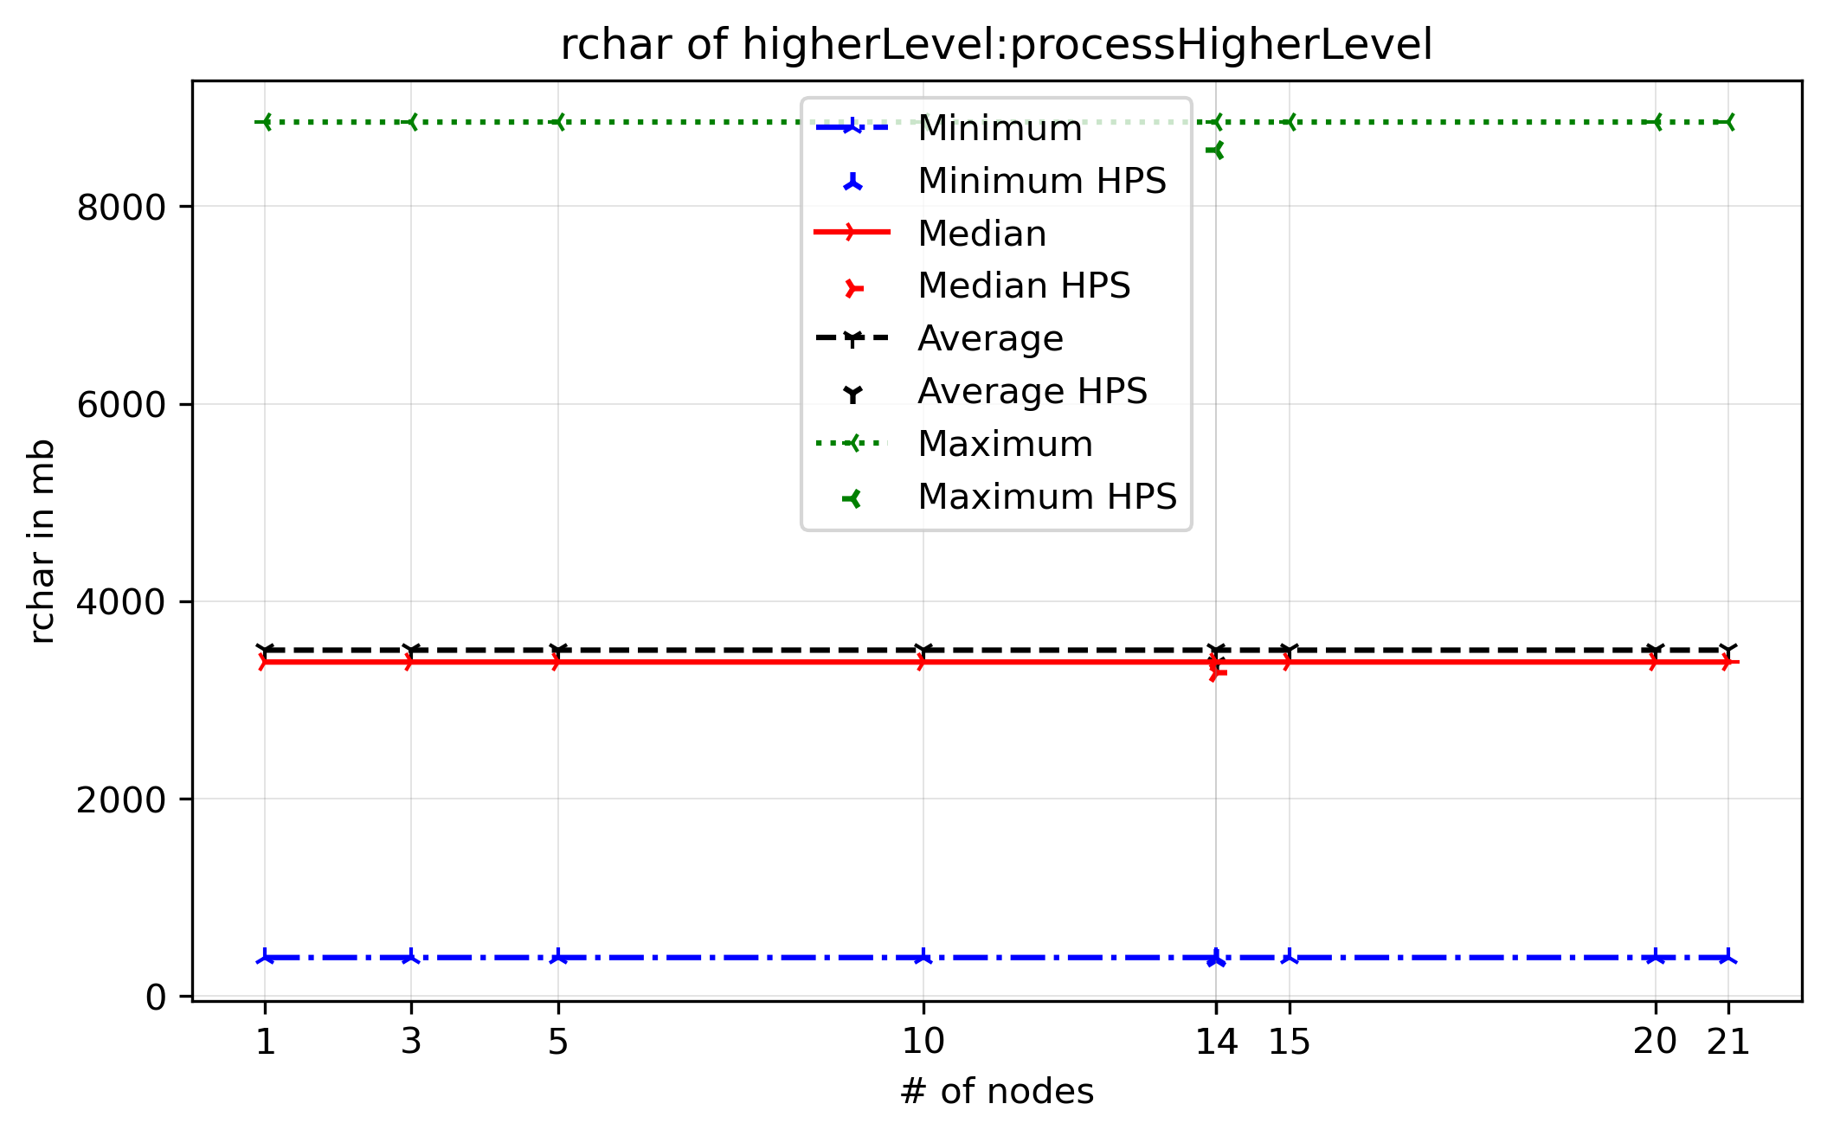Viewport: 1827px width, 1136px height.
Task: Click the green dotted Maximum legend line sample
Action: 853,444
